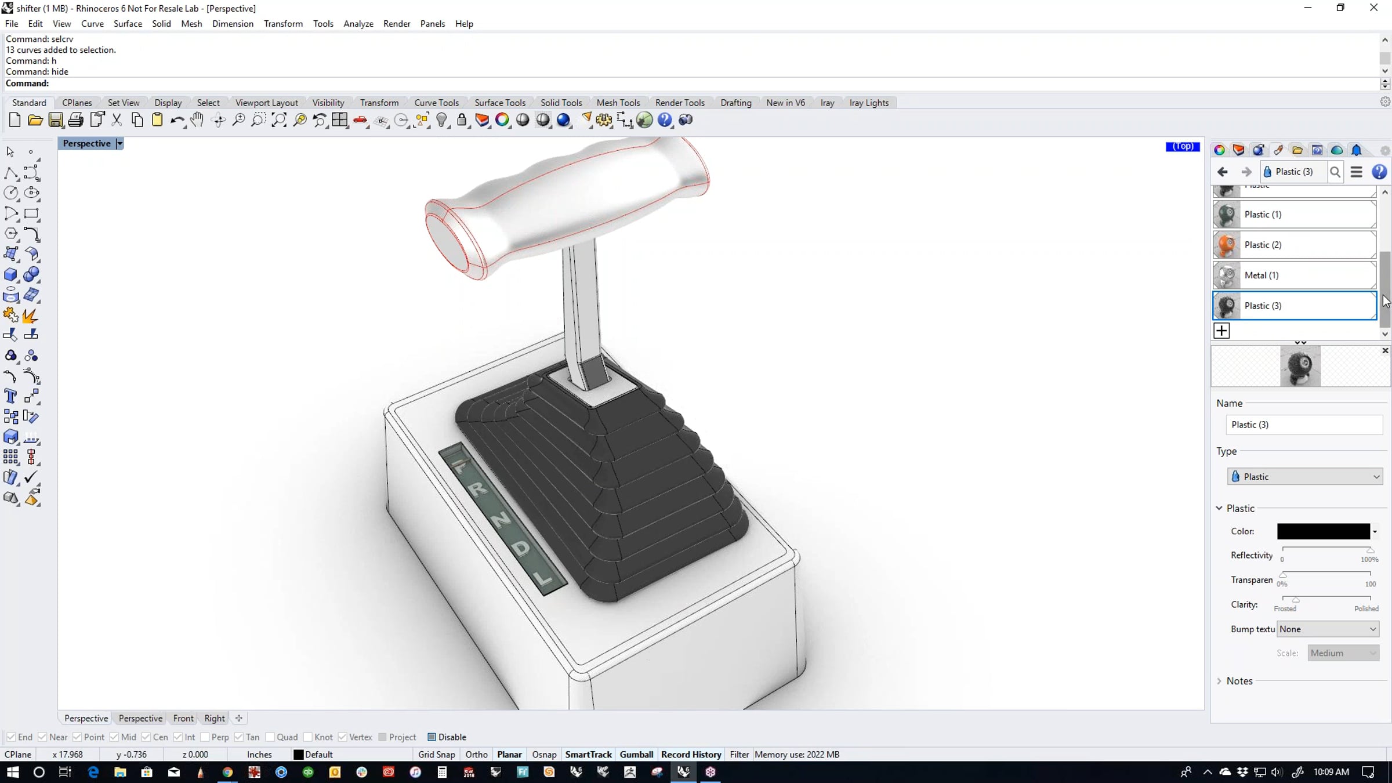Click the Filter button in status bar
The image size is (1392, 783).
pyautogui.click(x=739, y=755)
